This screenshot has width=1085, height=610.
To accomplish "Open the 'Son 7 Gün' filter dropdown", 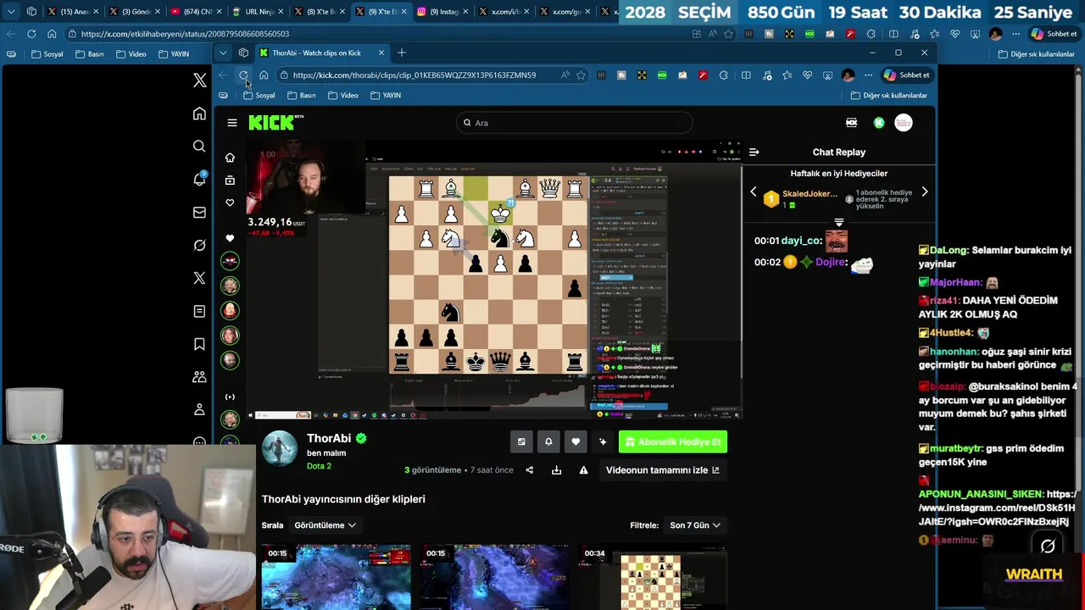I will [695, 525].
